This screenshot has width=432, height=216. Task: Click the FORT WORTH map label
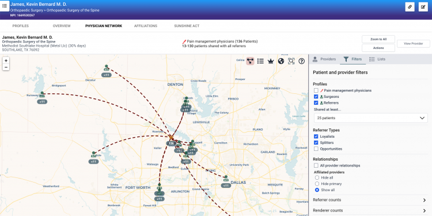pyautogui.click(x=138, y=188)
